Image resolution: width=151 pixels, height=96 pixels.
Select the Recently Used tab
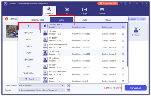(x=38, y=20)
